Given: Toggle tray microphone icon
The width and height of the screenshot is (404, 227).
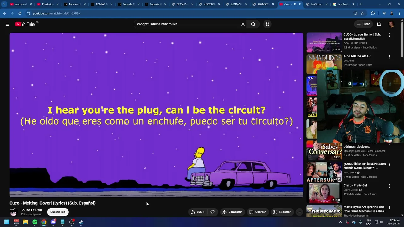Looking at the screenshot, I should (x=360, y=222).
